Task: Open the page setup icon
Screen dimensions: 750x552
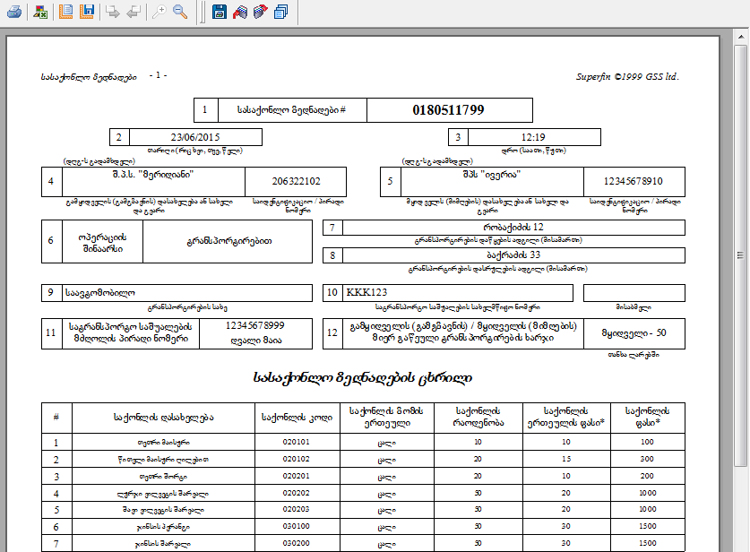Action: (65, 12)
